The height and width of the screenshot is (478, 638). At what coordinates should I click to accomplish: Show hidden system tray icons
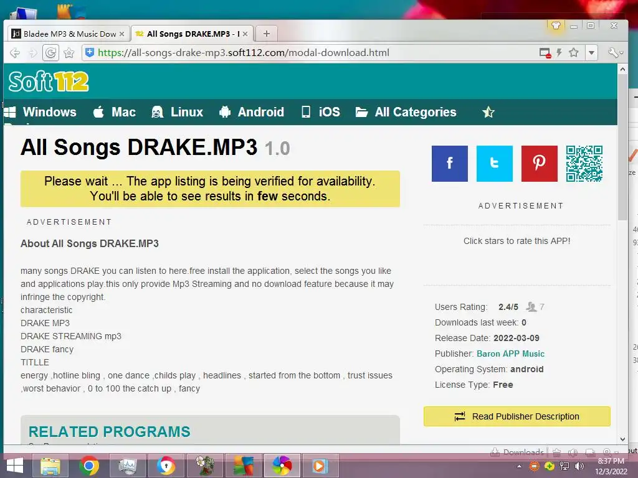(x=519, y=466)
